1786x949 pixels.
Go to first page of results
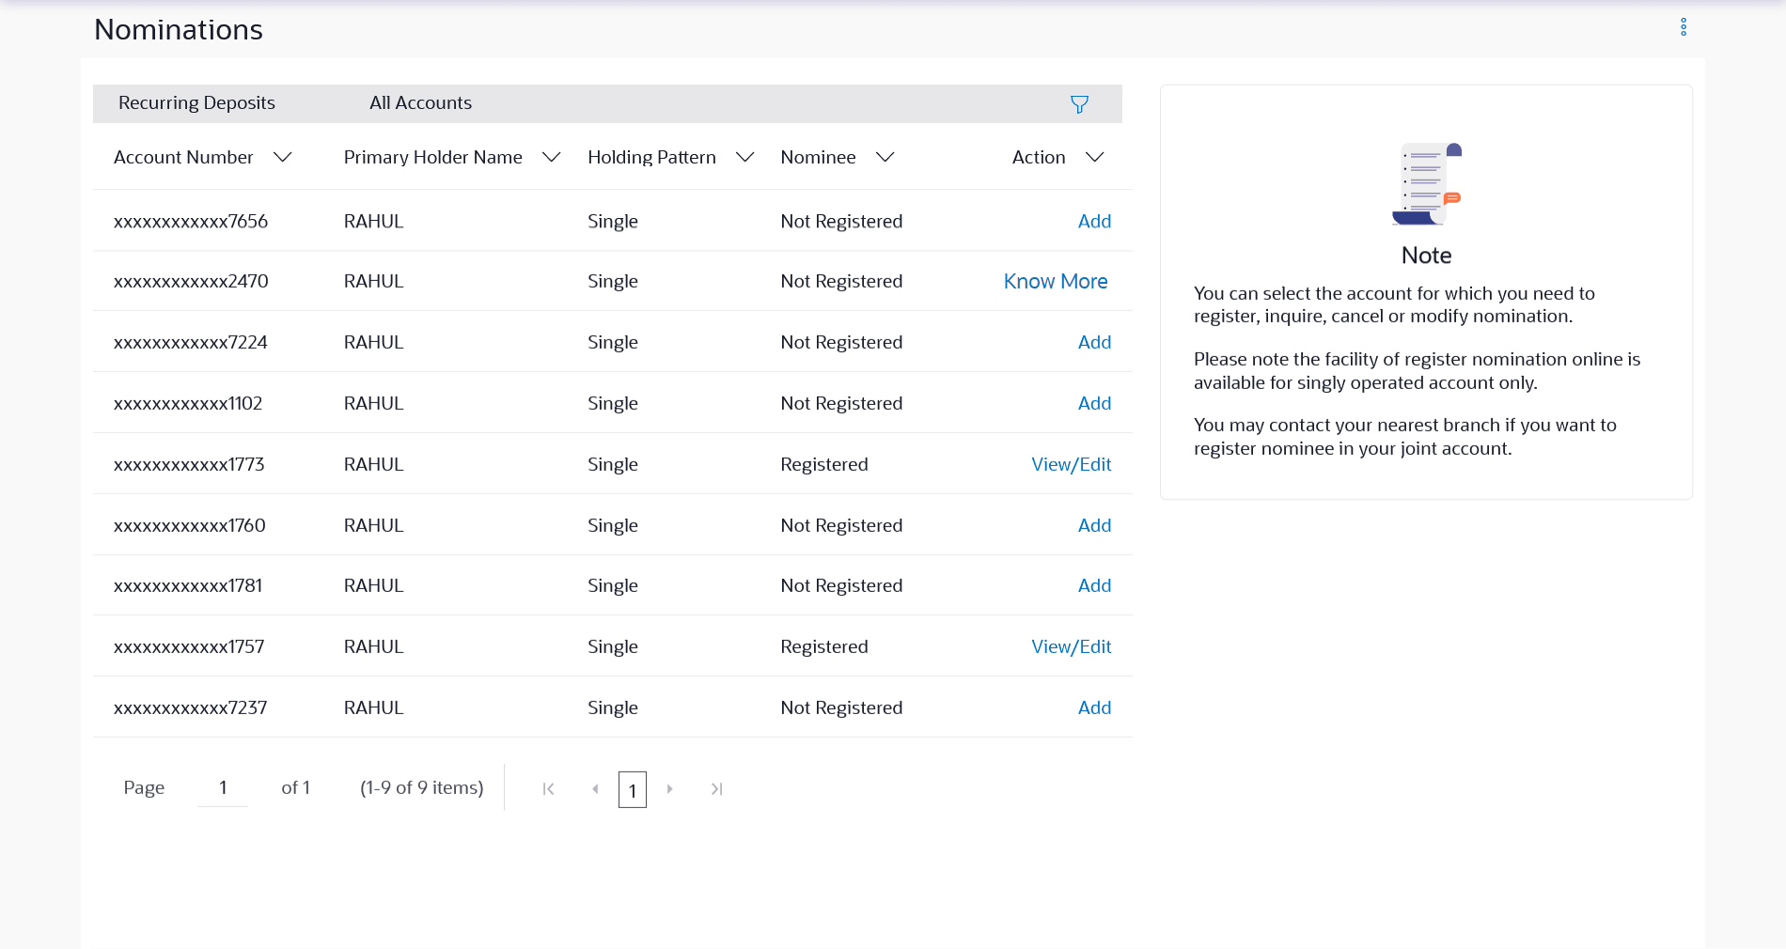[x=548, y=789]
